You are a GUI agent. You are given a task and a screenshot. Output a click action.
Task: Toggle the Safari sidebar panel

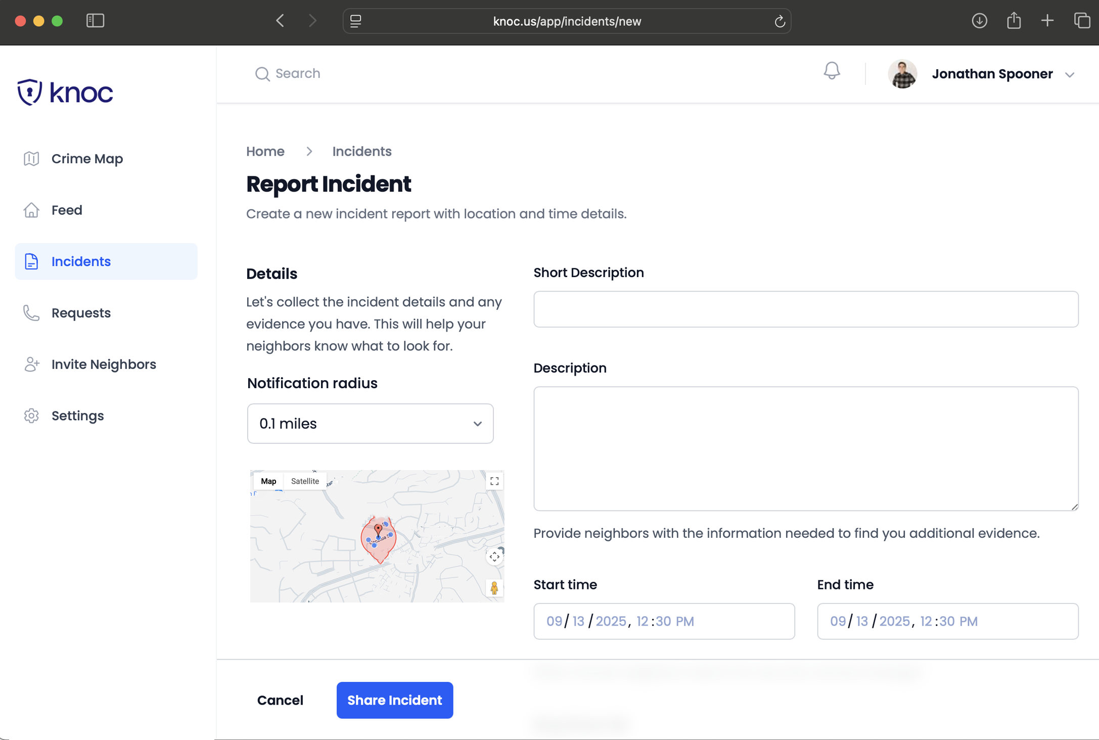(x=95, y=21)
